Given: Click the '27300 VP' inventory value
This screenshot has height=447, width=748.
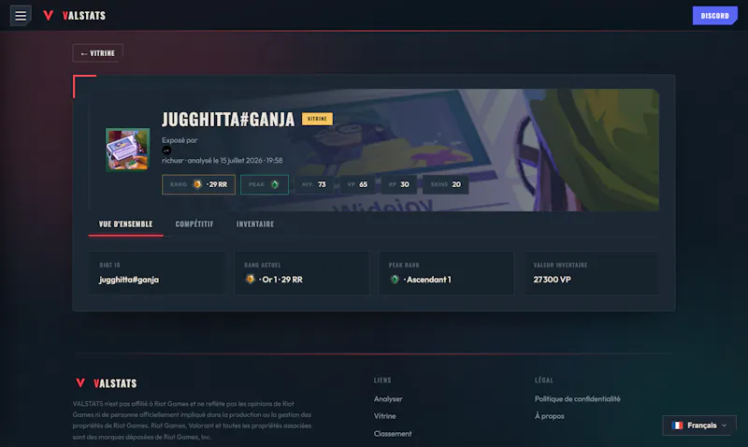Looking at the screenshot, I should tap(552, 280).
